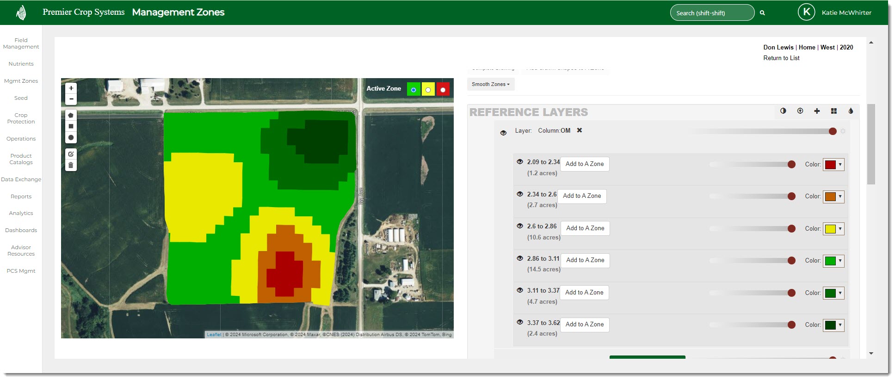Screen dimensions: 895x380
Task: Open the Smooth Zones dropdown
Action: point(490,84)
